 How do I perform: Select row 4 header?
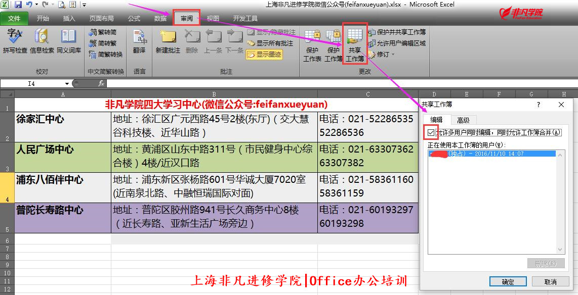coord(7,187)
